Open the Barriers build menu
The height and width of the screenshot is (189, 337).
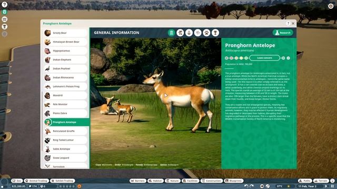point(138,181)
